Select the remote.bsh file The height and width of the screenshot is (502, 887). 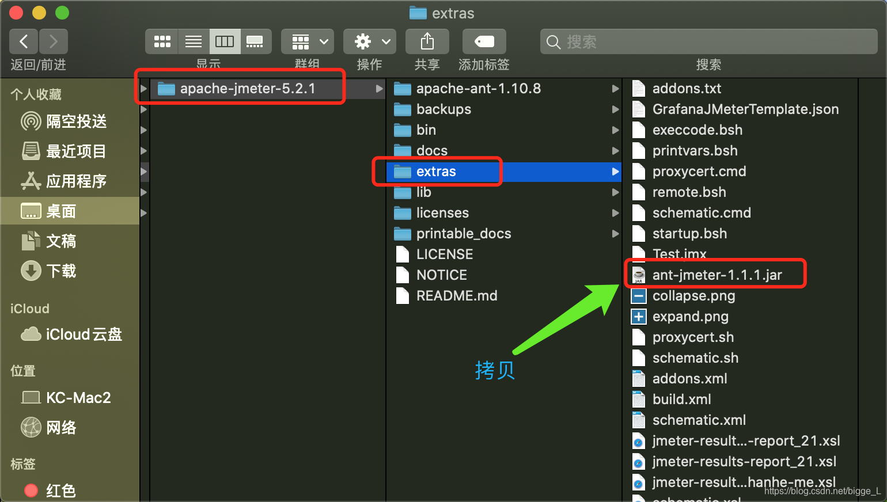740,192
